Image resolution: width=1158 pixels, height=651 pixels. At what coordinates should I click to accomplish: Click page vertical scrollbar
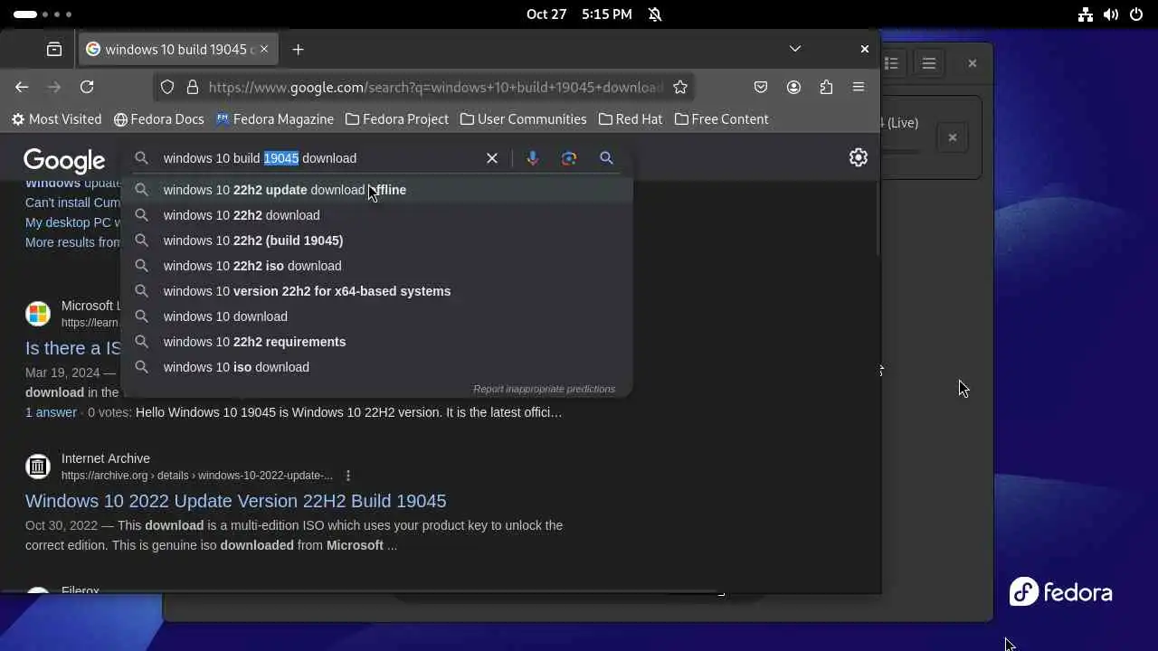coord(877,217)
